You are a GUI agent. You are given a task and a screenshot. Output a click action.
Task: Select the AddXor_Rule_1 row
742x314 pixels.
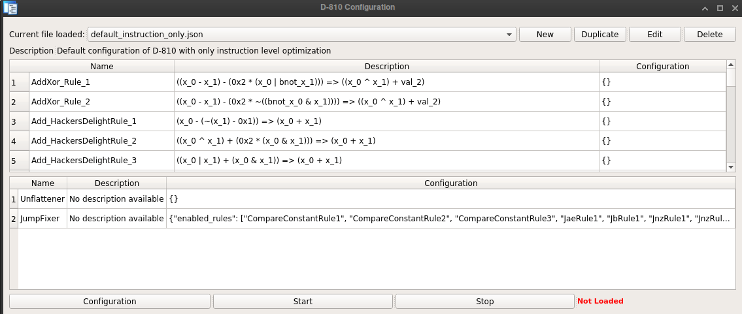[61, 82]
